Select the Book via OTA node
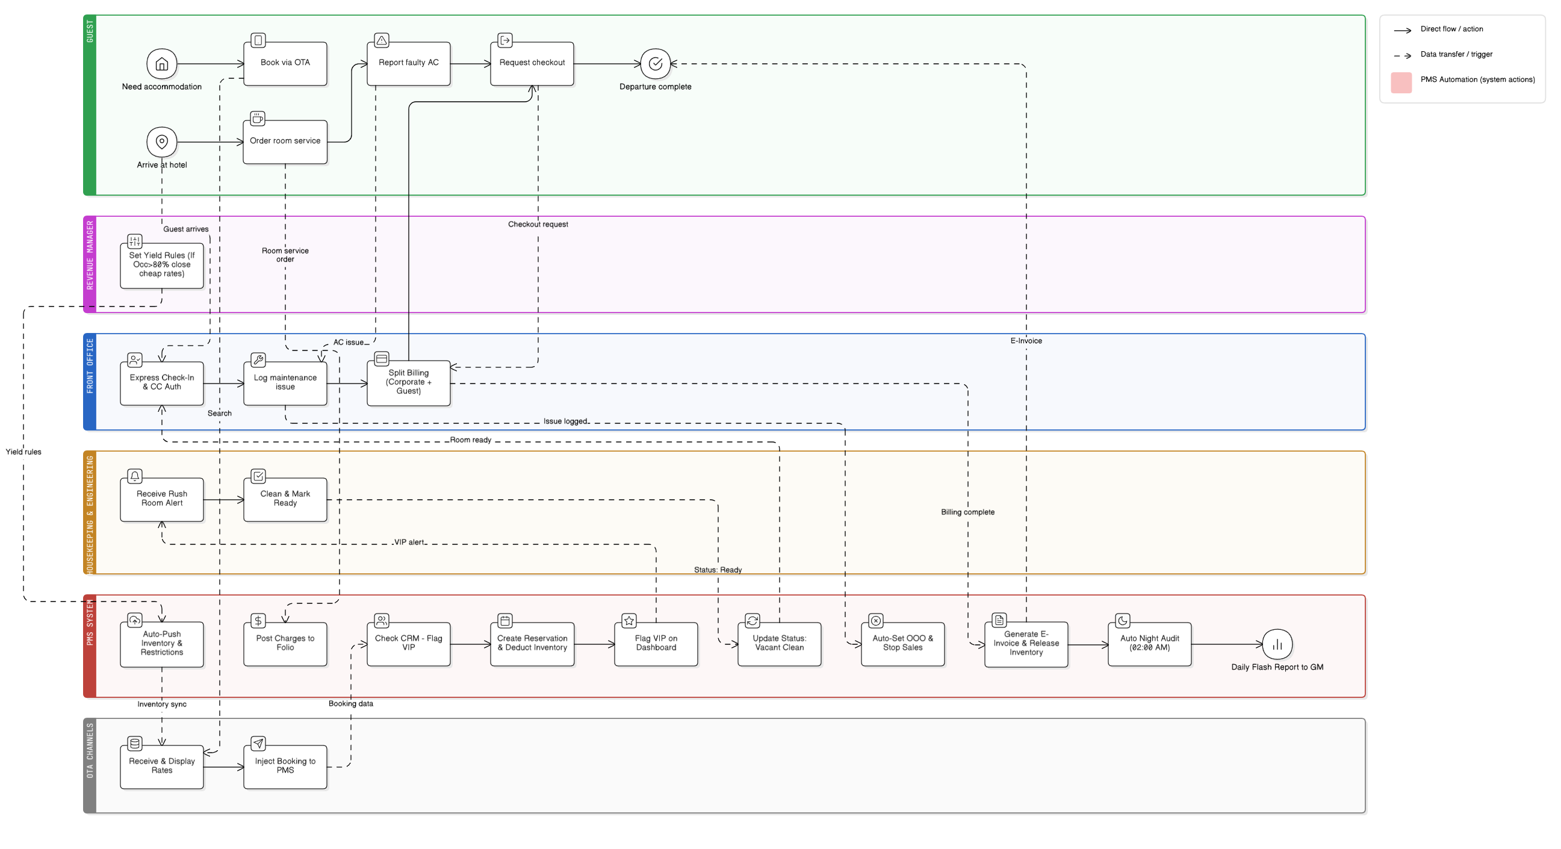Screen dimensions: 1561x849 [285, 63]
